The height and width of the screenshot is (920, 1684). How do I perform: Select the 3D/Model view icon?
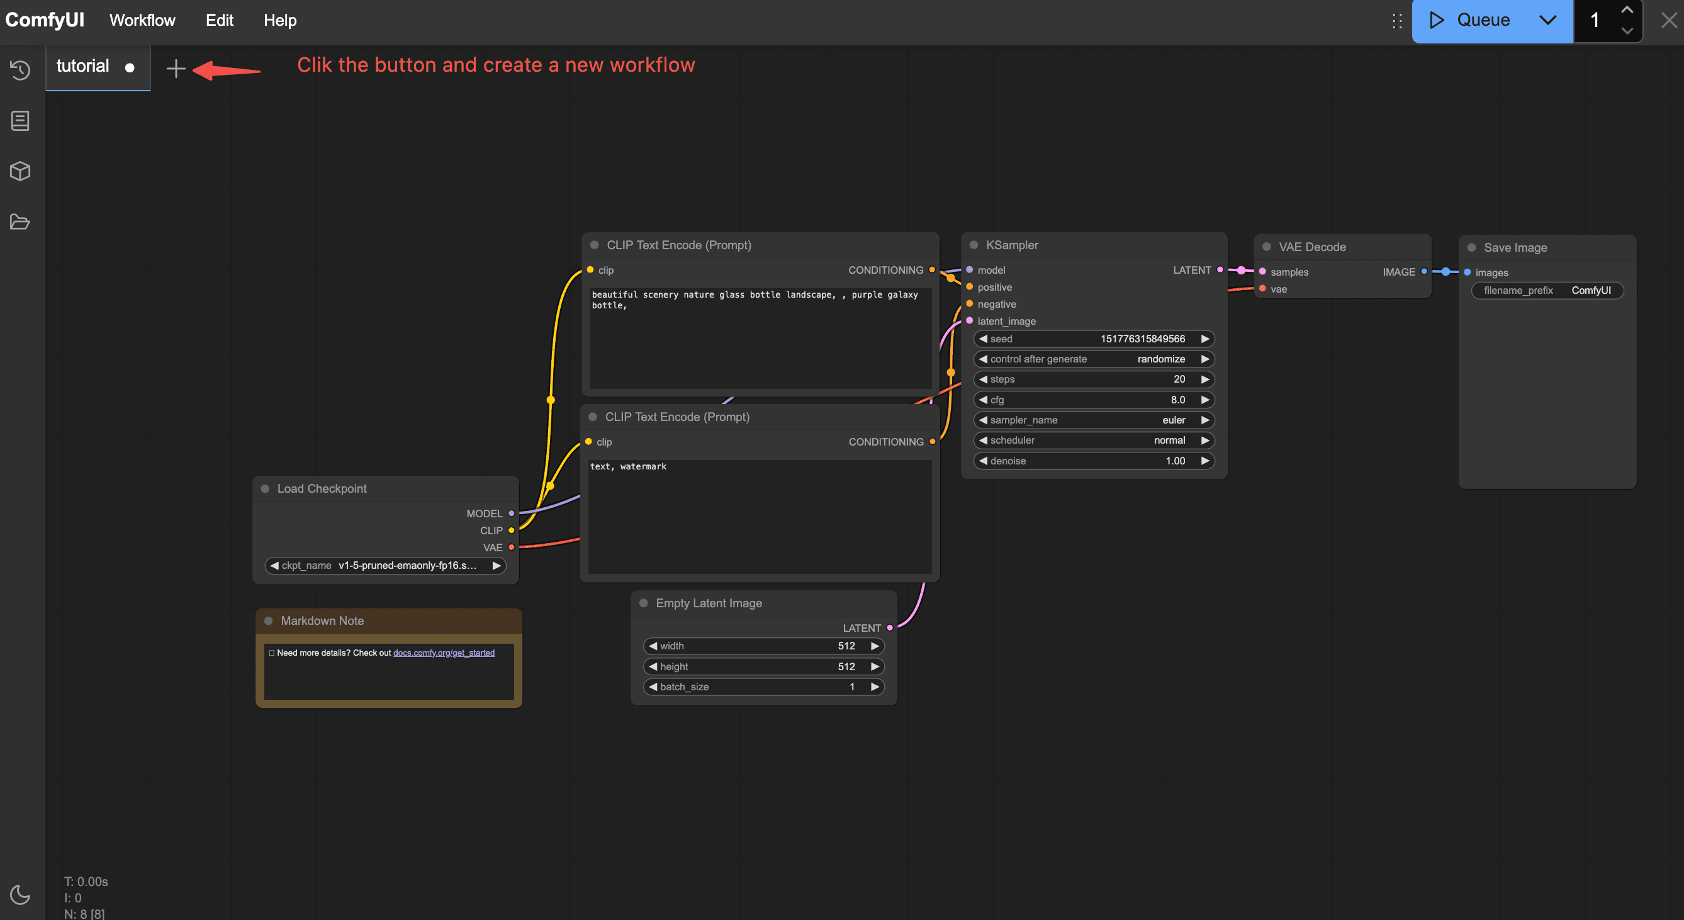pyautogui.click(x=21, y=171)
